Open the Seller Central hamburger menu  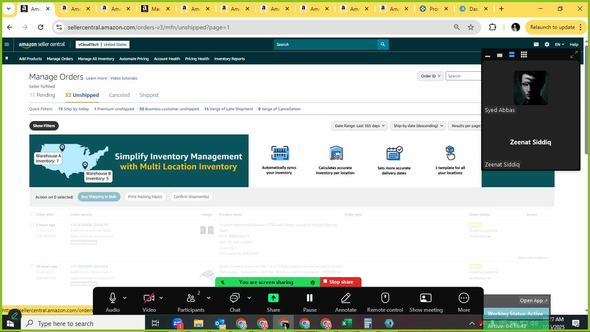tap(6, 44)
